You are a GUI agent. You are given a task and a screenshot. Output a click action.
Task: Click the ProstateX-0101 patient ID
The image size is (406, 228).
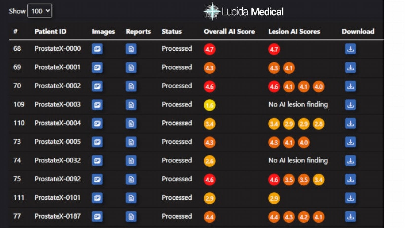pos(57,198)
